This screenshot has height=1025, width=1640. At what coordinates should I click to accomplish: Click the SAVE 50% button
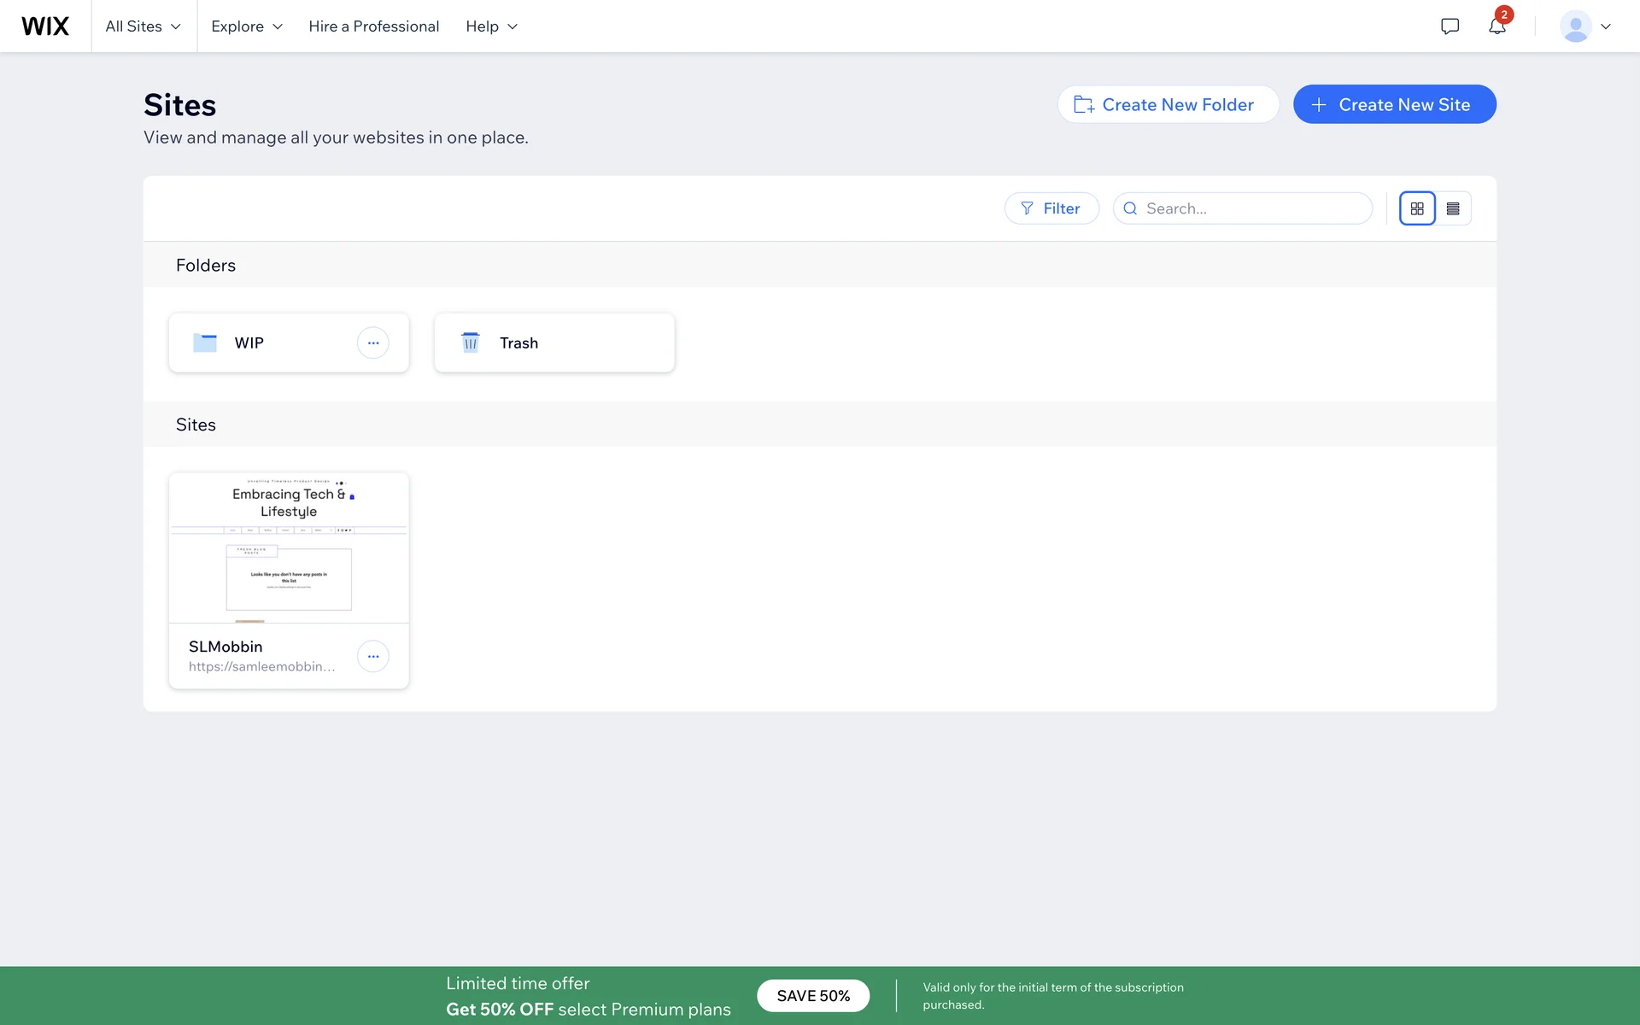[x=813, y=996]
